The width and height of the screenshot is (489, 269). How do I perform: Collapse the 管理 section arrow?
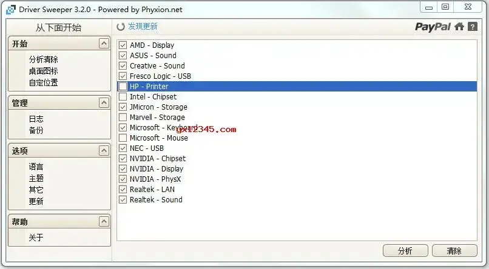[x=104, y=103]
